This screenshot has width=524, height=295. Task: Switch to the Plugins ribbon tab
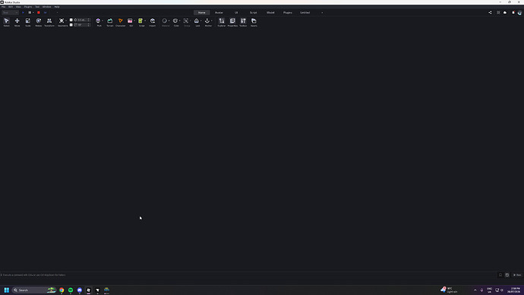[288, 12]
